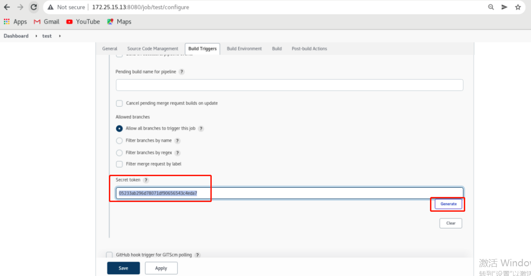531x276 pixels.
Task: Open Post-build Actions tab
Action: (309, 49)
